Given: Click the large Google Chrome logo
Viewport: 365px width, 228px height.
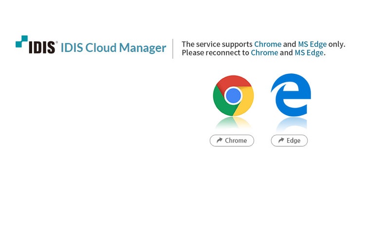Looking at the screenshot, I should 233,96.
